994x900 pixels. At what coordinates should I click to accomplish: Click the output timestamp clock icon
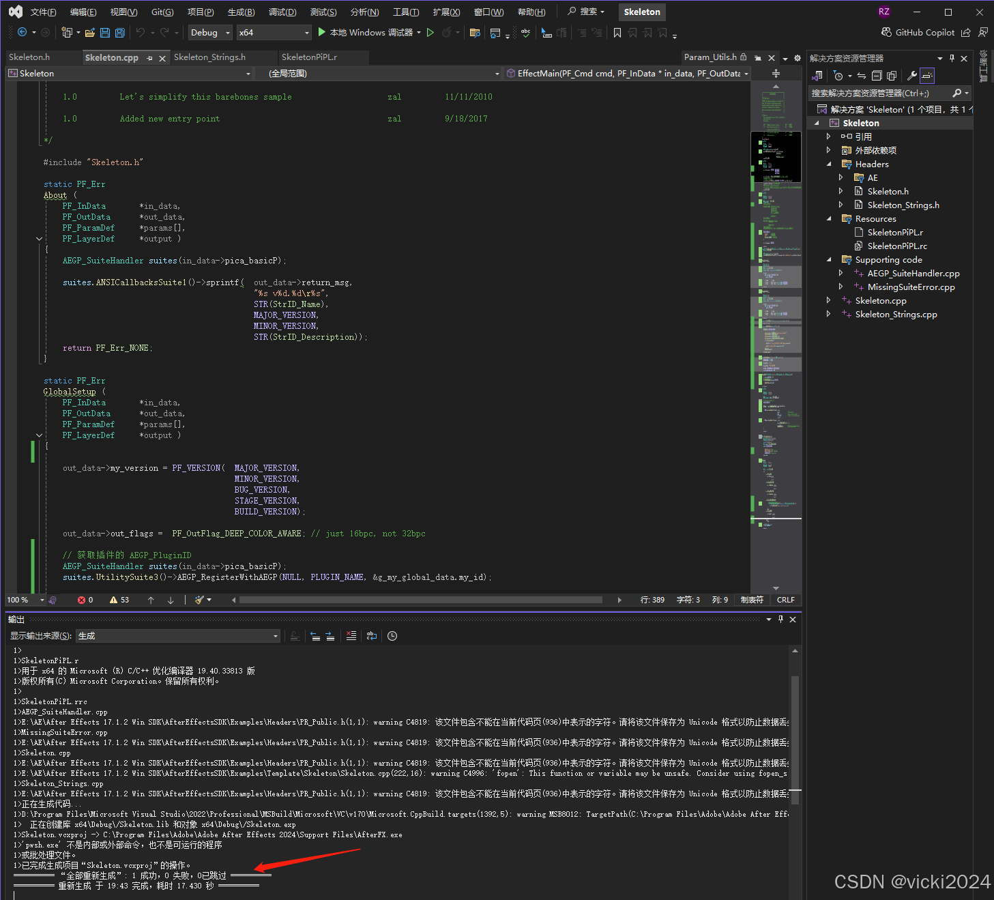point(392,636)
